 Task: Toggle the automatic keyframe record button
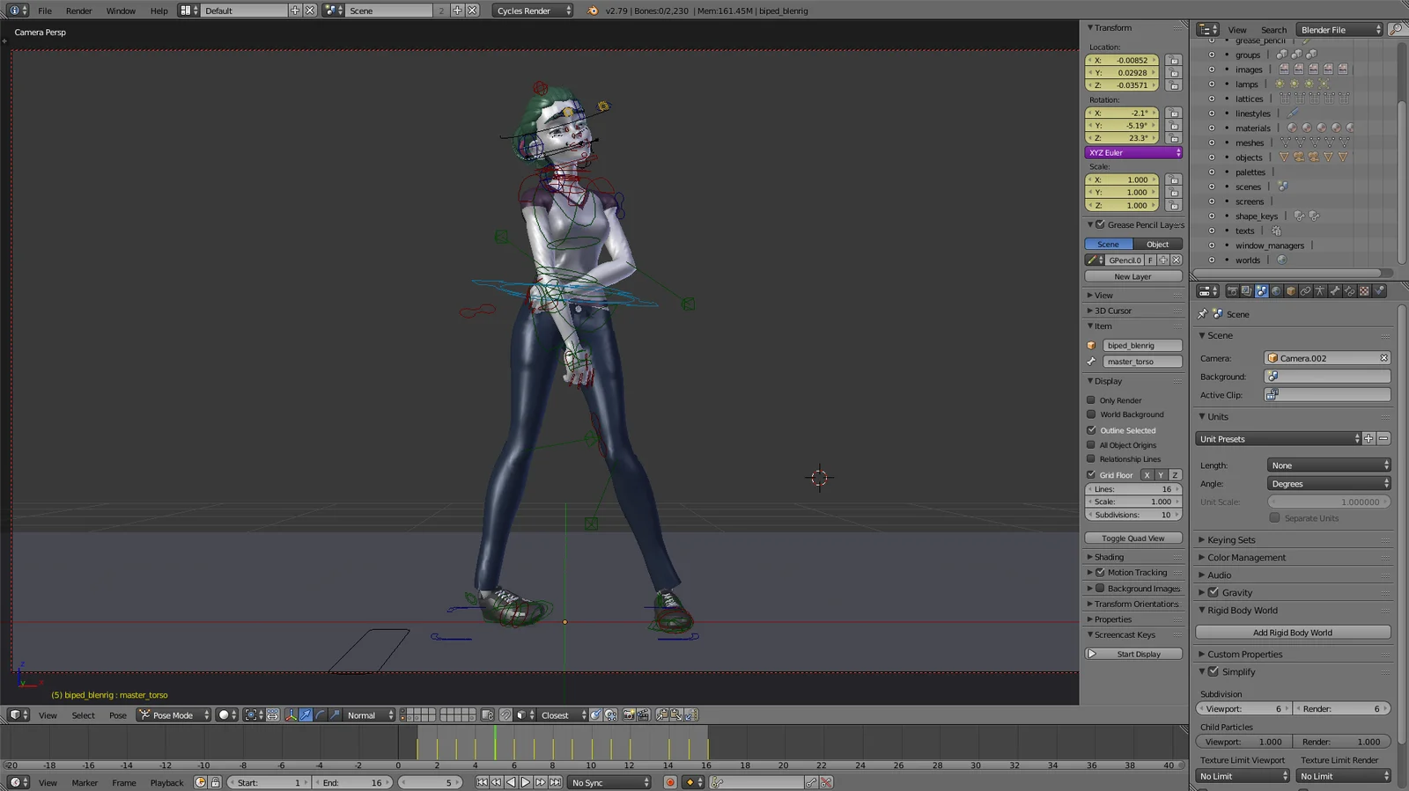click(x=670, y=782)
